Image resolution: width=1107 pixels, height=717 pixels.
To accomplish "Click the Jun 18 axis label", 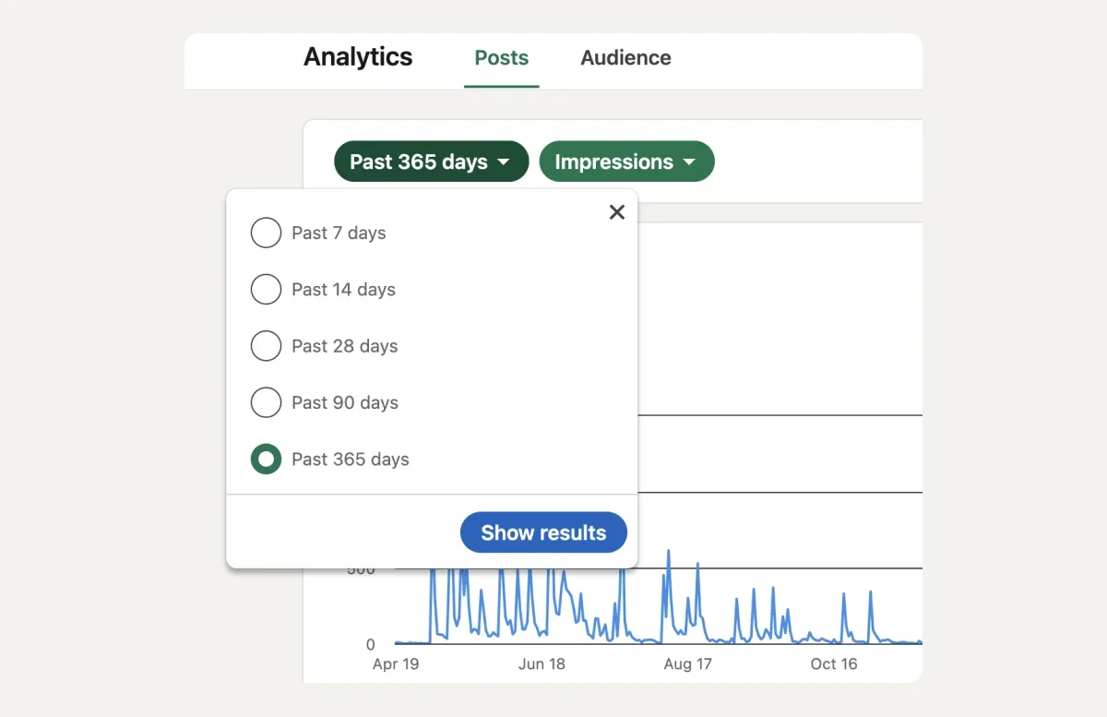I will tap(542, 663).
